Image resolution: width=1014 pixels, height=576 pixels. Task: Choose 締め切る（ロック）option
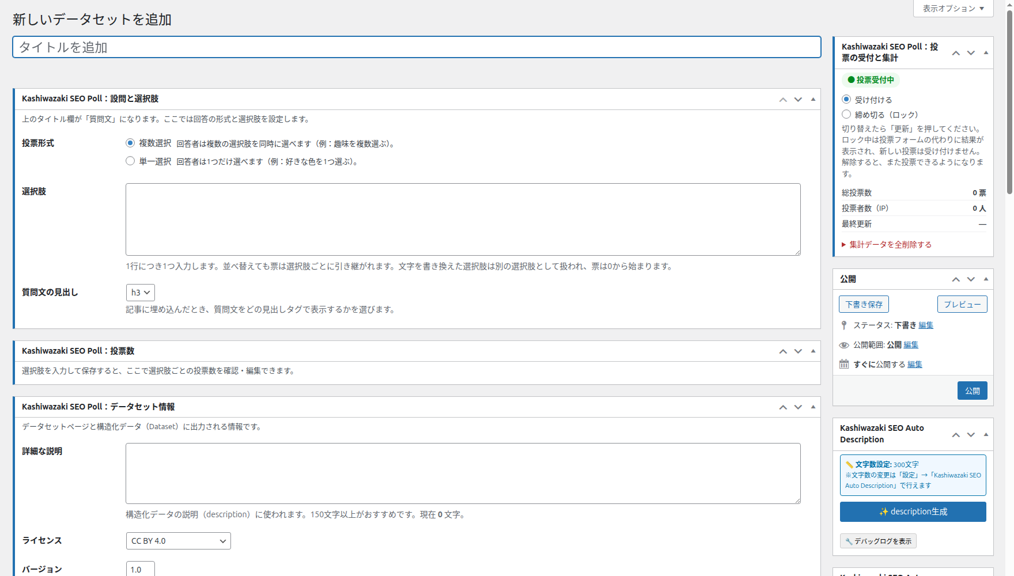pos(846,114)
